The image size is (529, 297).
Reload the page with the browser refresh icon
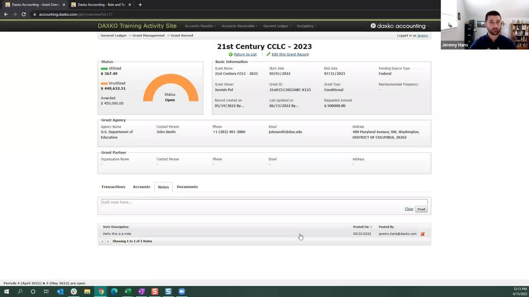coord(24,14)
